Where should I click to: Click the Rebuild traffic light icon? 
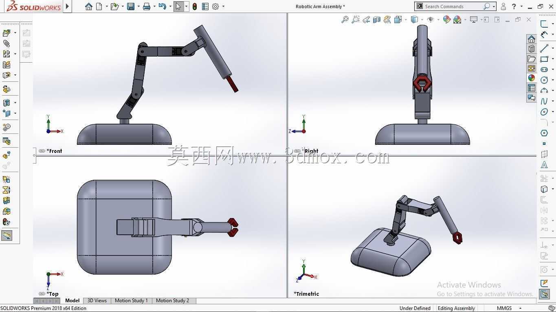coord(195,7)
